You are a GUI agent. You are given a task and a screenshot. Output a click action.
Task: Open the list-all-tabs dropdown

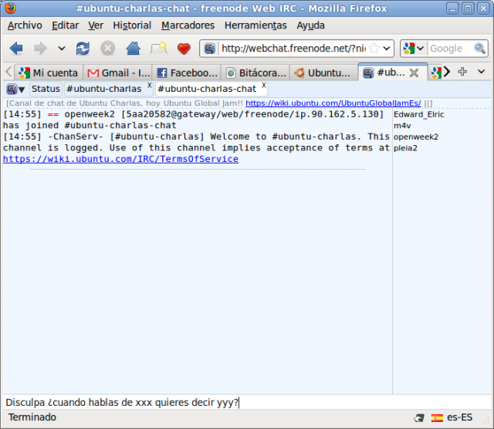point(481,72)
